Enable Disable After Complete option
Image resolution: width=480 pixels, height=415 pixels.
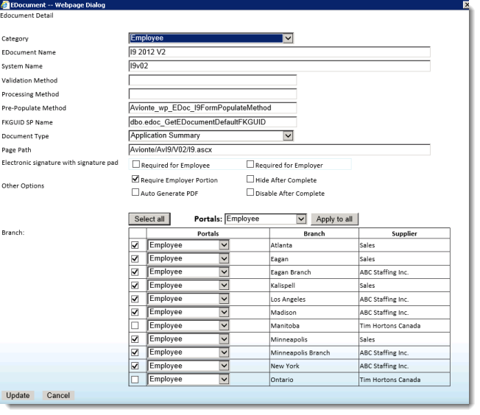point(250,192)
